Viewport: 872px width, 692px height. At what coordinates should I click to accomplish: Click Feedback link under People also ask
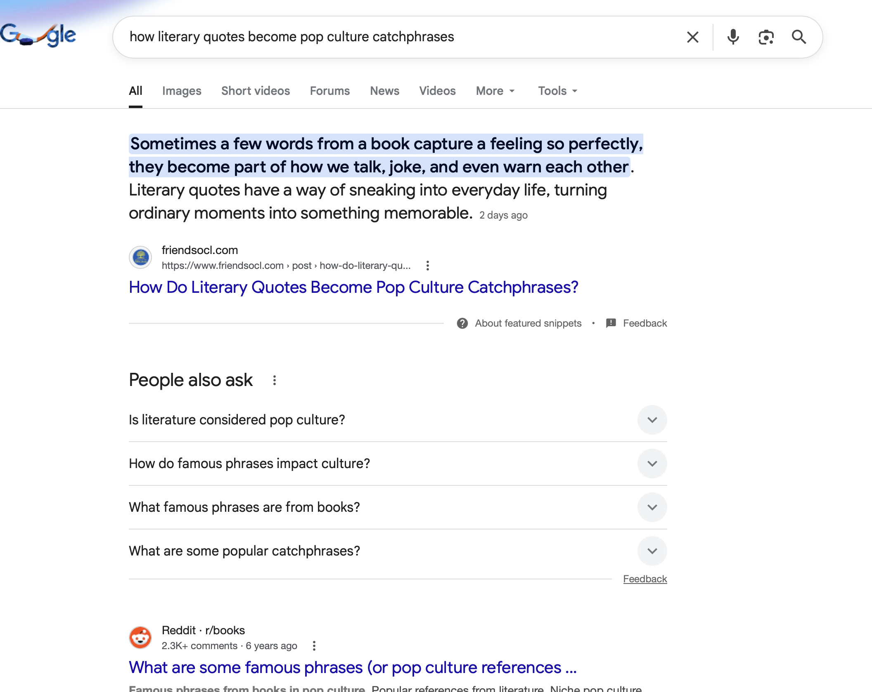[645, 579]
